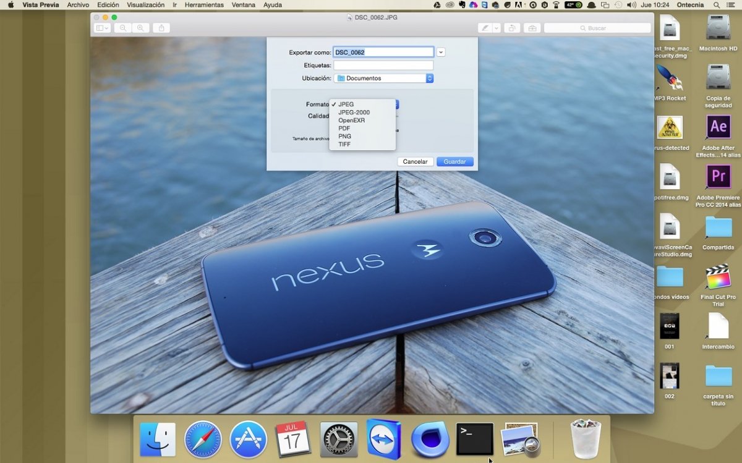Click the 42° temperature monitor in menu bar
The image size is (742, 463).
(573, 5)
